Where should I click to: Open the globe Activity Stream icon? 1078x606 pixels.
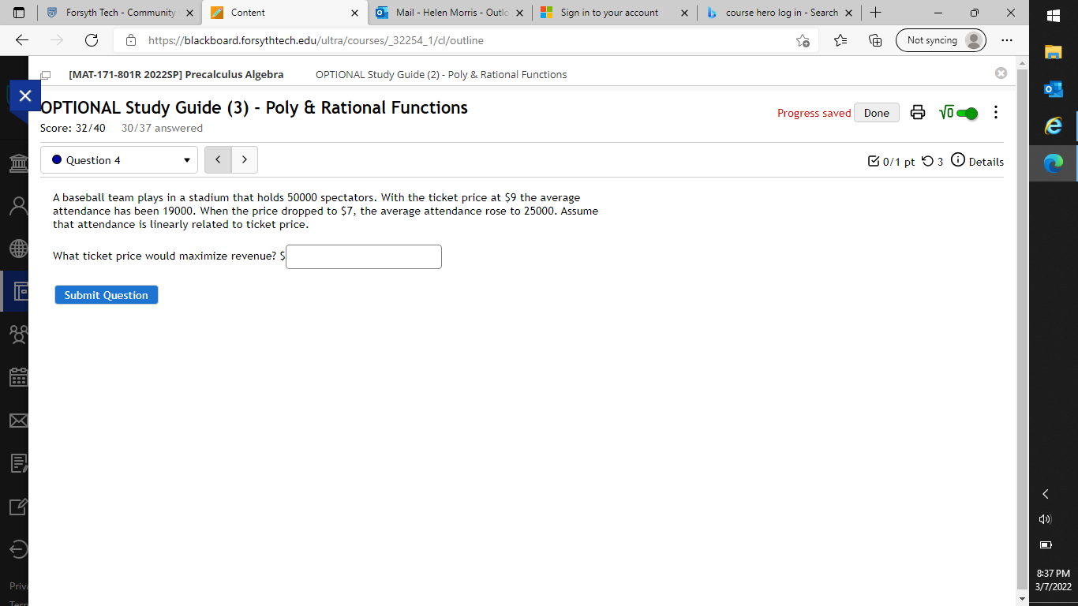click(x=17, y=249)
